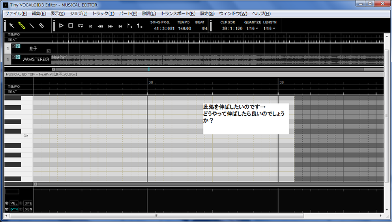Screen dimensions: 392x222
Task: Select the OPE control parameter
Action: click(x=28, y=203)
